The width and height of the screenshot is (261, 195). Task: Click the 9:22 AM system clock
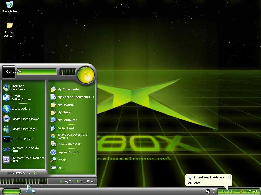click(252, 191)
